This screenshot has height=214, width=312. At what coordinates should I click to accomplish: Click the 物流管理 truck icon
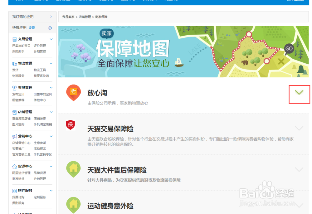coord(15,64)
